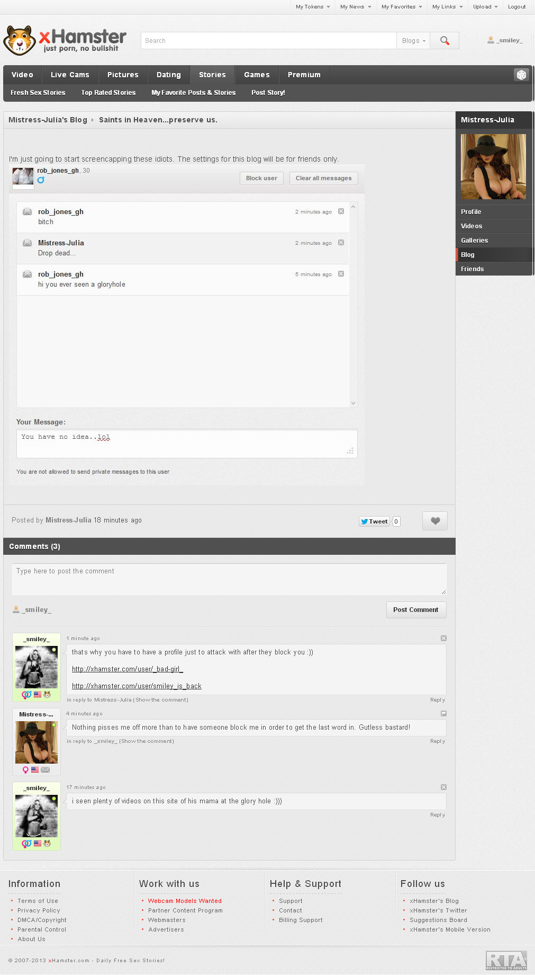Open My Tokens dropdown
The height and width of the screenshot is (975, 535).
click(312, 7)
